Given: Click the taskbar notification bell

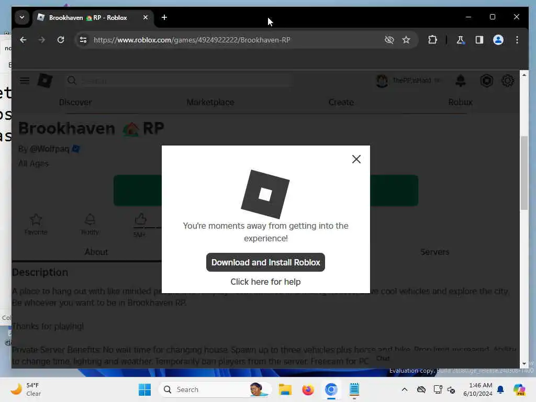Looking at the screenshot, I should coord(500,389).
